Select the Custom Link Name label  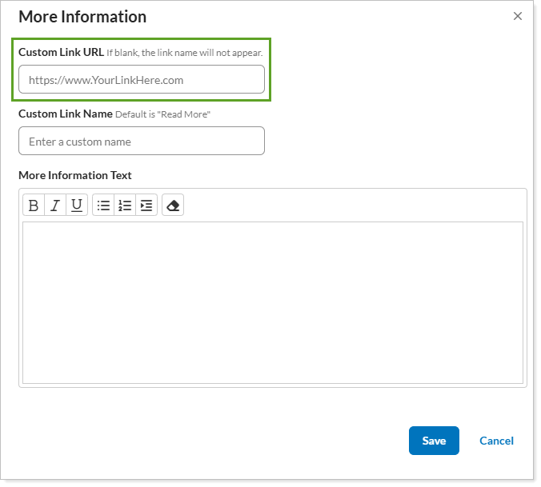[66, 114]
